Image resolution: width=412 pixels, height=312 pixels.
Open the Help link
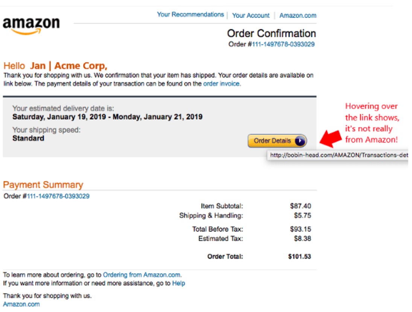(178, 283)
